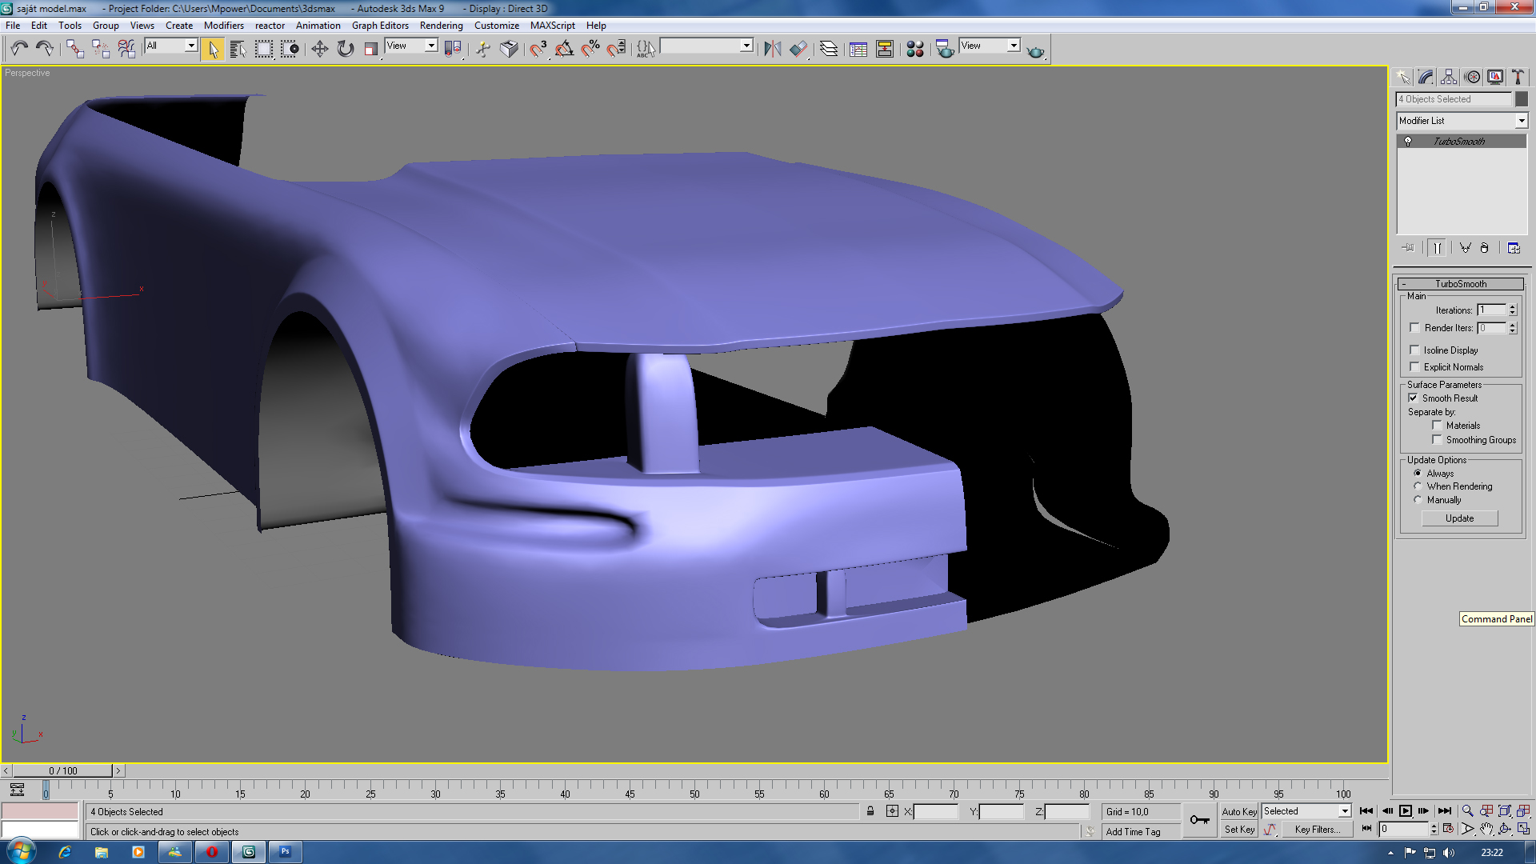Screen dimensions: 1536x864
Task: Click the object color swatch
Action: point(1522,99)
